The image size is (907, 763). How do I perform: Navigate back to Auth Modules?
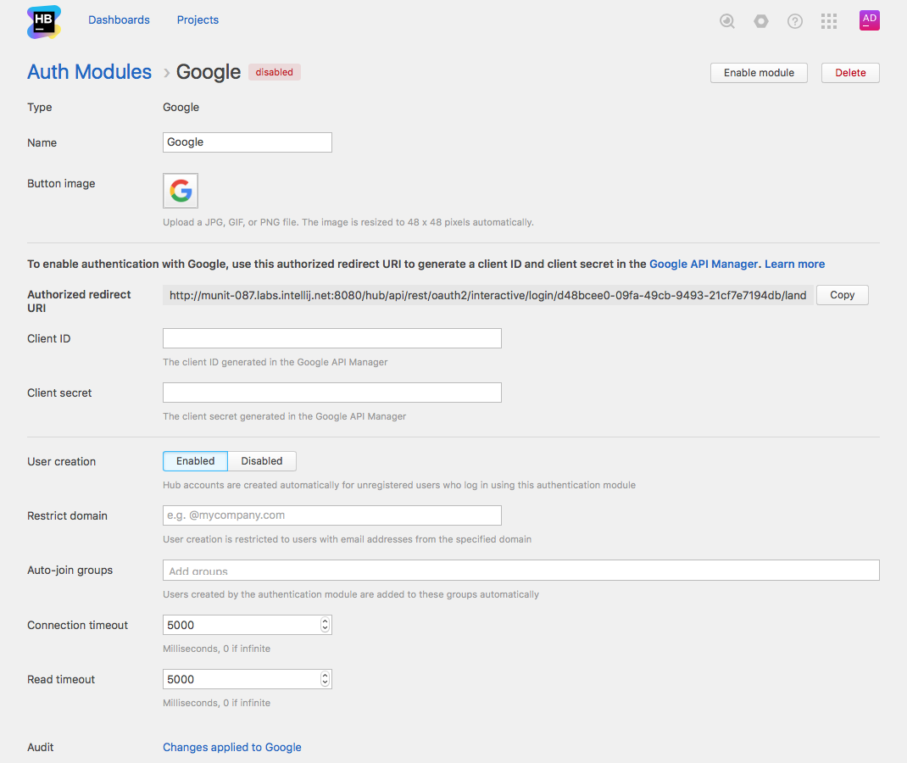[89, 72]
